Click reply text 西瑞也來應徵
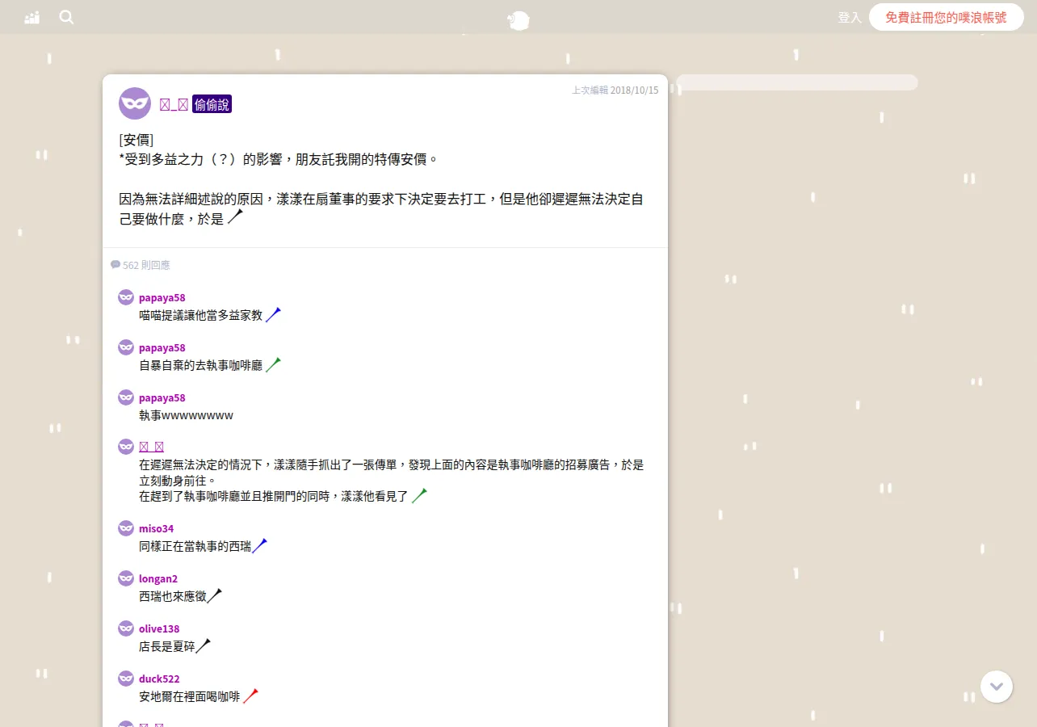 [x=173, y=596]
